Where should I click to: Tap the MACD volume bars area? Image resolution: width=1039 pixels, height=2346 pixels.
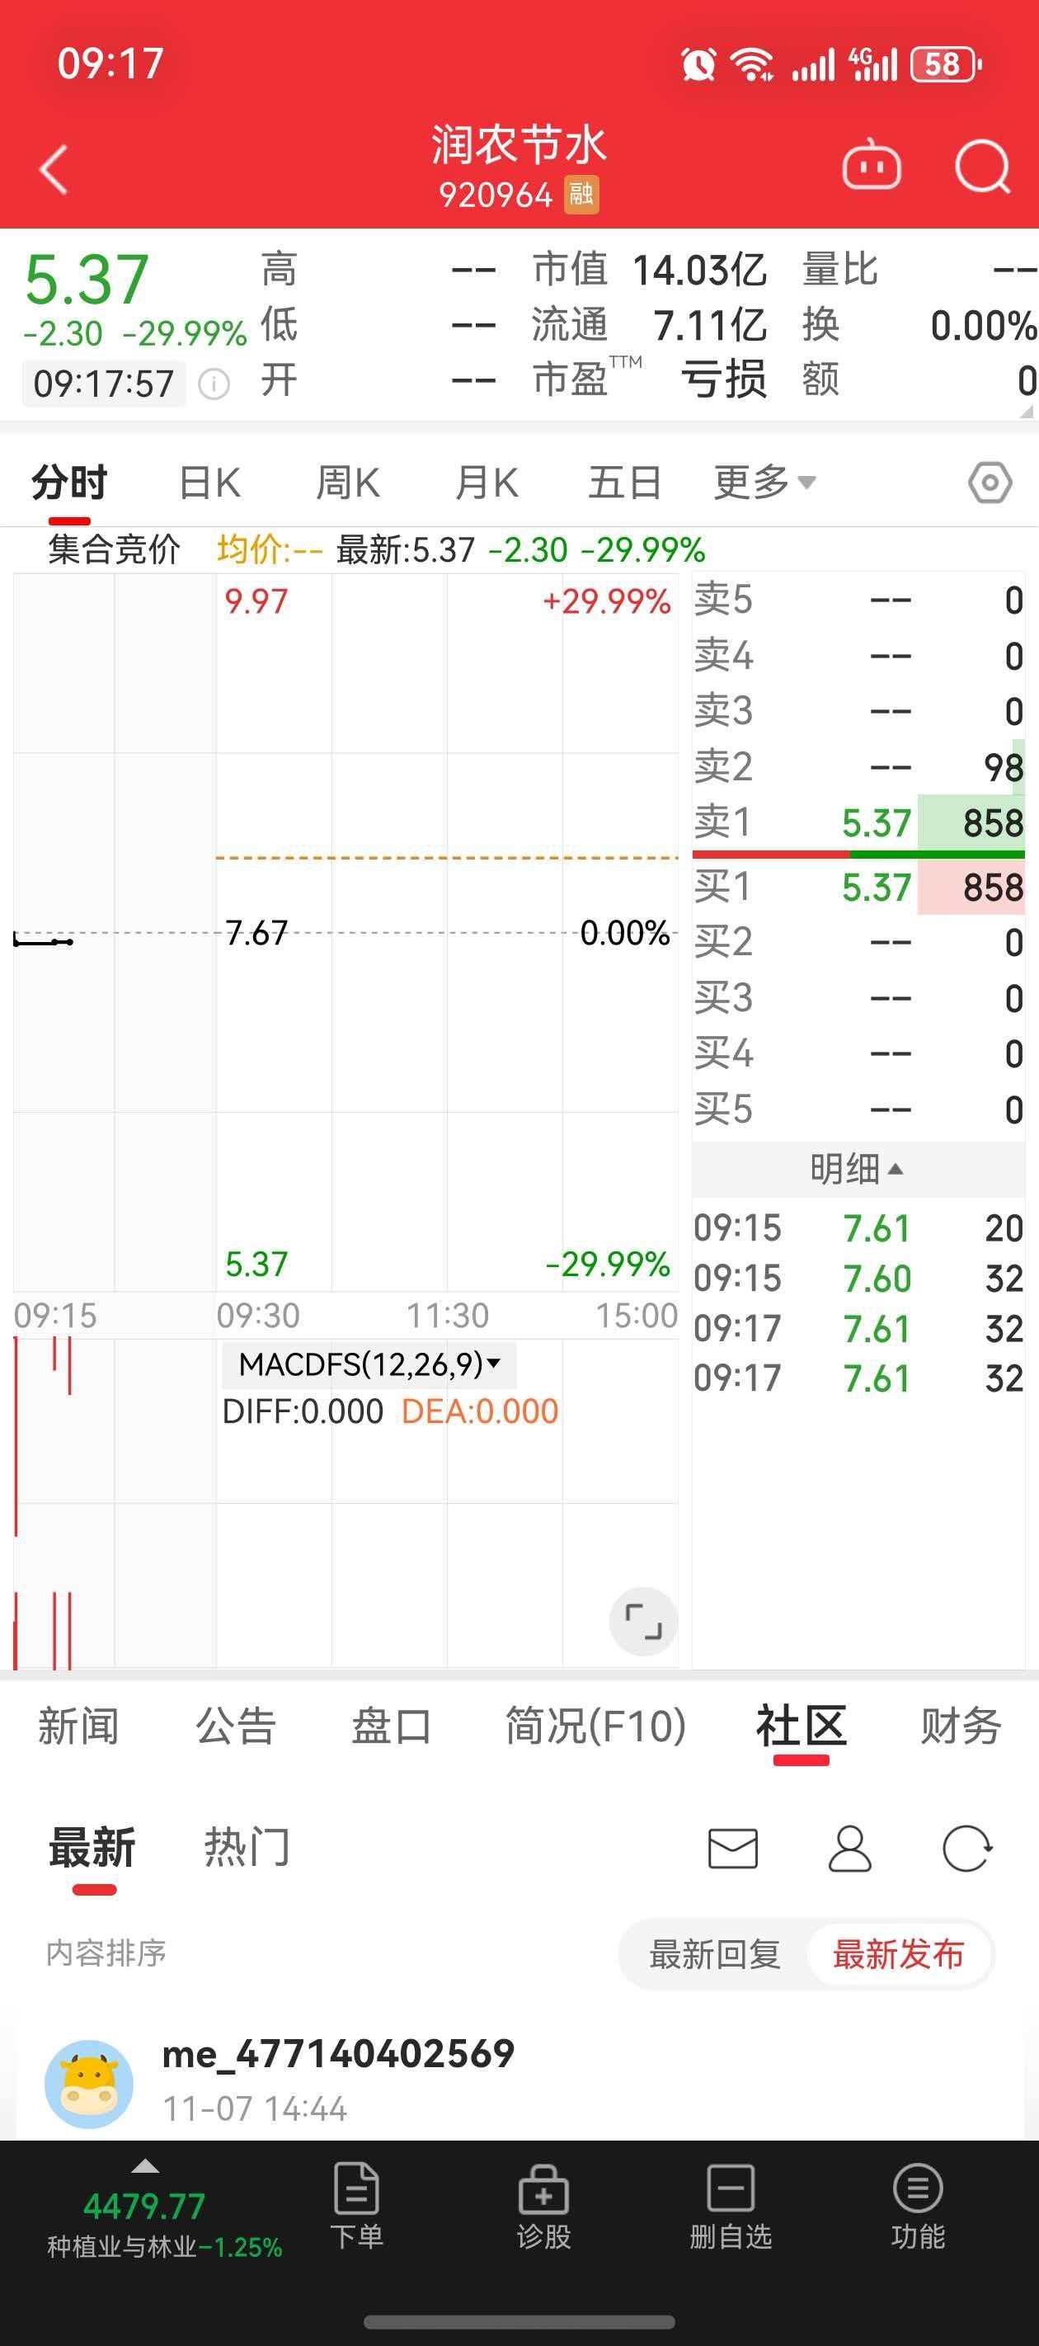click(x=346, y=1503)
